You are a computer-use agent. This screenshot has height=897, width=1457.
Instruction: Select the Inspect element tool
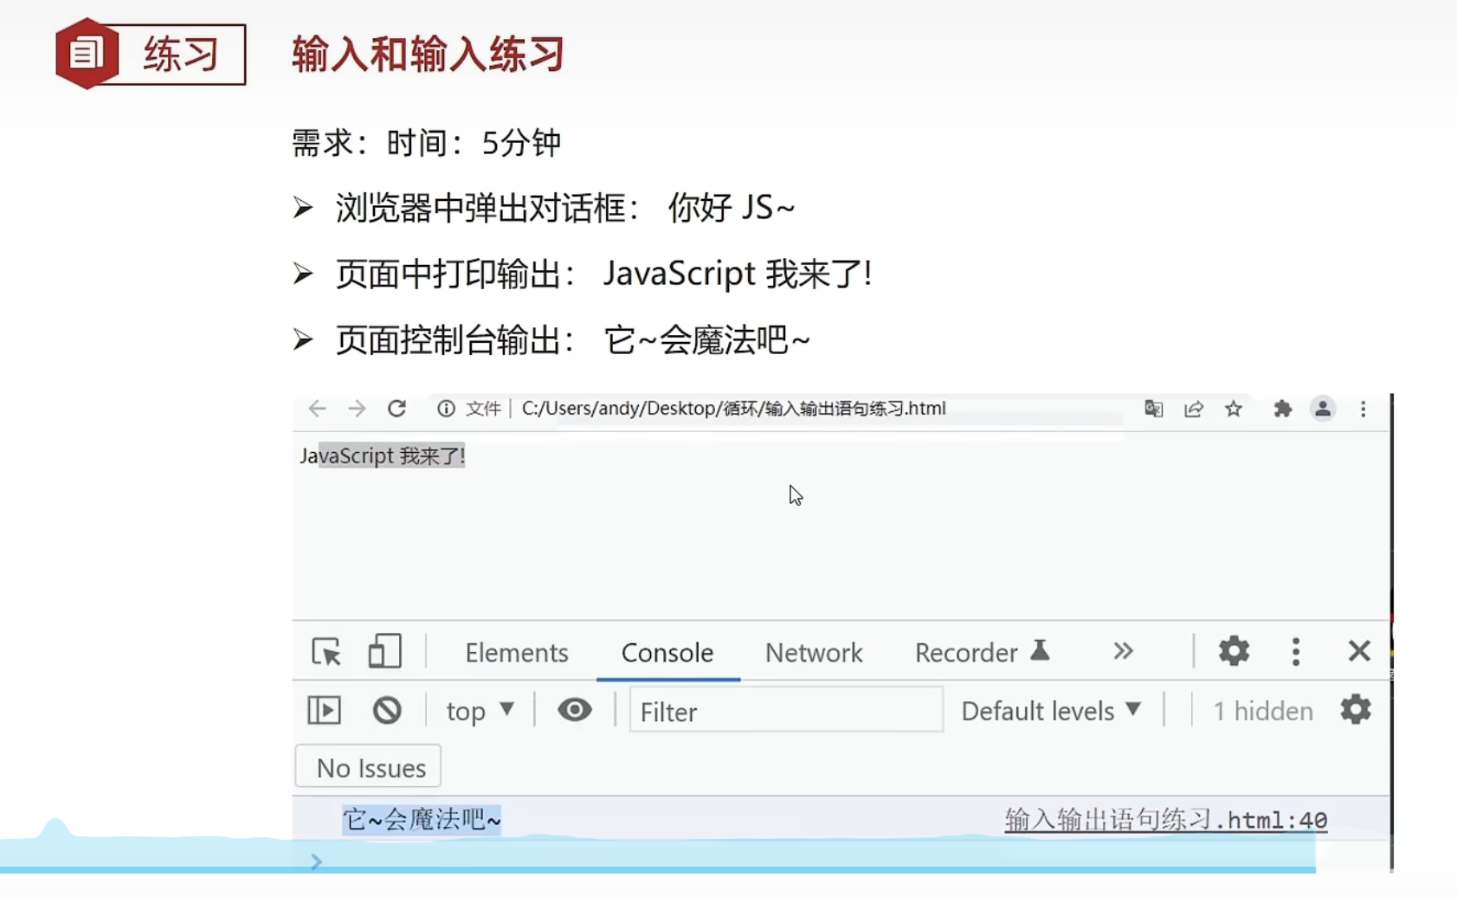325,651
